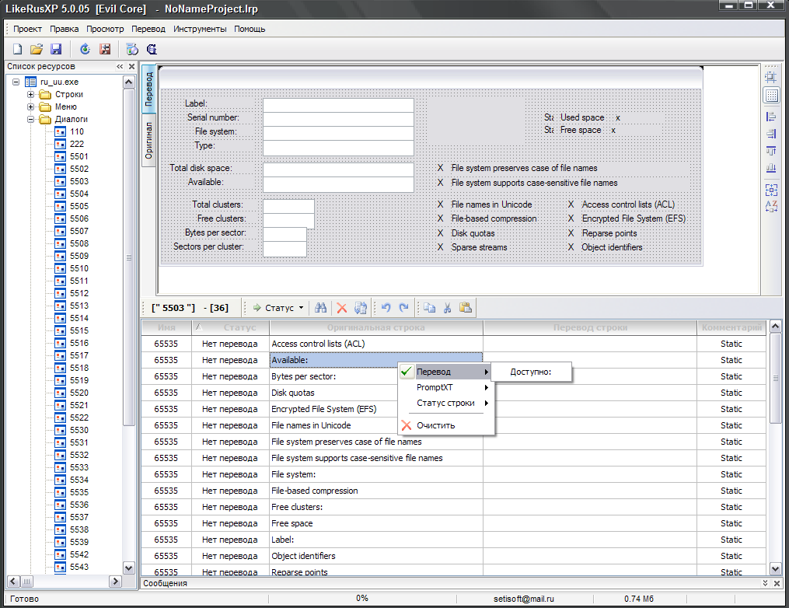Switch to the Перевод vertical tab
The height and width of the screenshot is (608, 789).
pyautogui.click(x=148, y=89)
